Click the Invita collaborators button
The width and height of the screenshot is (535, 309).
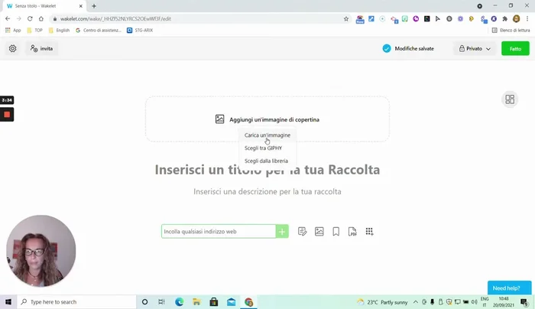point(41,48)
